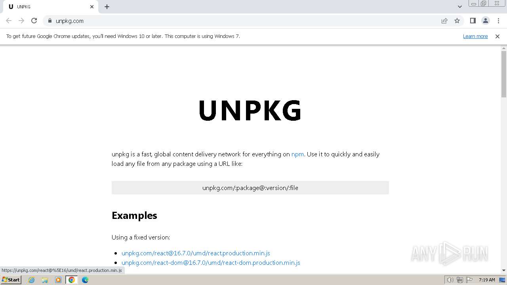Minimize the Chrome window

point(473,4)
